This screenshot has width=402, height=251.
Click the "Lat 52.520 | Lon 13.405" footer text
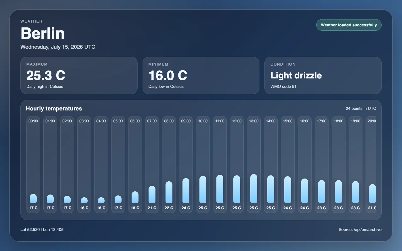point(42,230)
